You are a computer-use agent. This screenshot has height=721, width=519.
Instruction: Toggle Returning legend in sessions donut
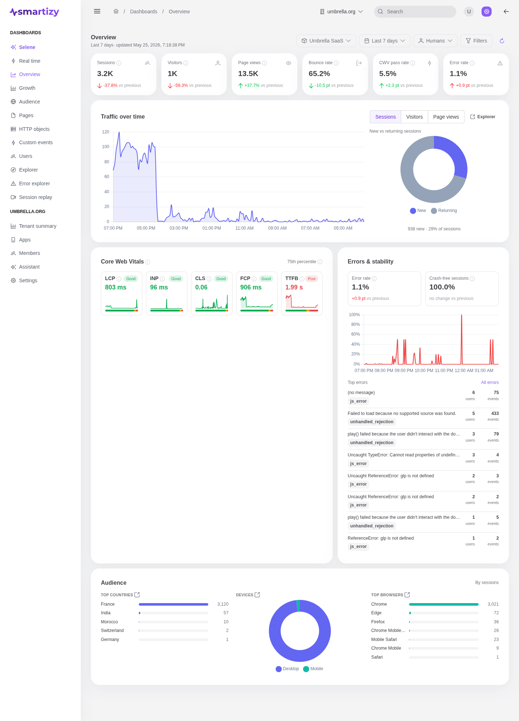[444, 211]
